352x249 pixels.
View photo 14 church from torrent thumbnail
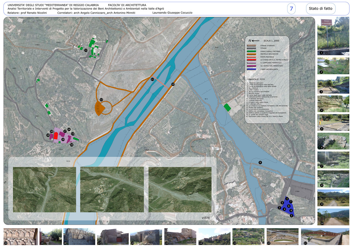coord(214,237)
